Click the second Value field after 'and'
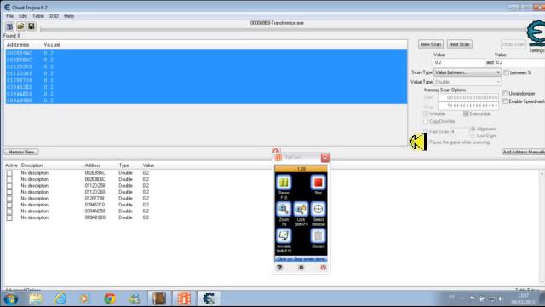The height and width of the screenshot is (307, 545). coord(520,62)
